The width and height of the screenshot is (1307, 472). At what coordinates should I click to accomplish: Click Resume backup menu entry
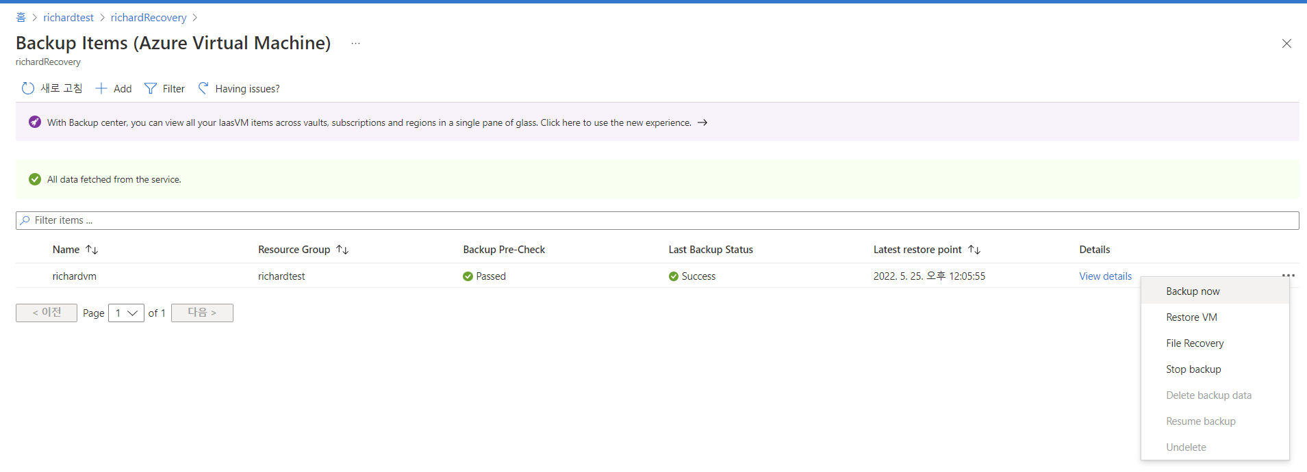coord(1215,421)
